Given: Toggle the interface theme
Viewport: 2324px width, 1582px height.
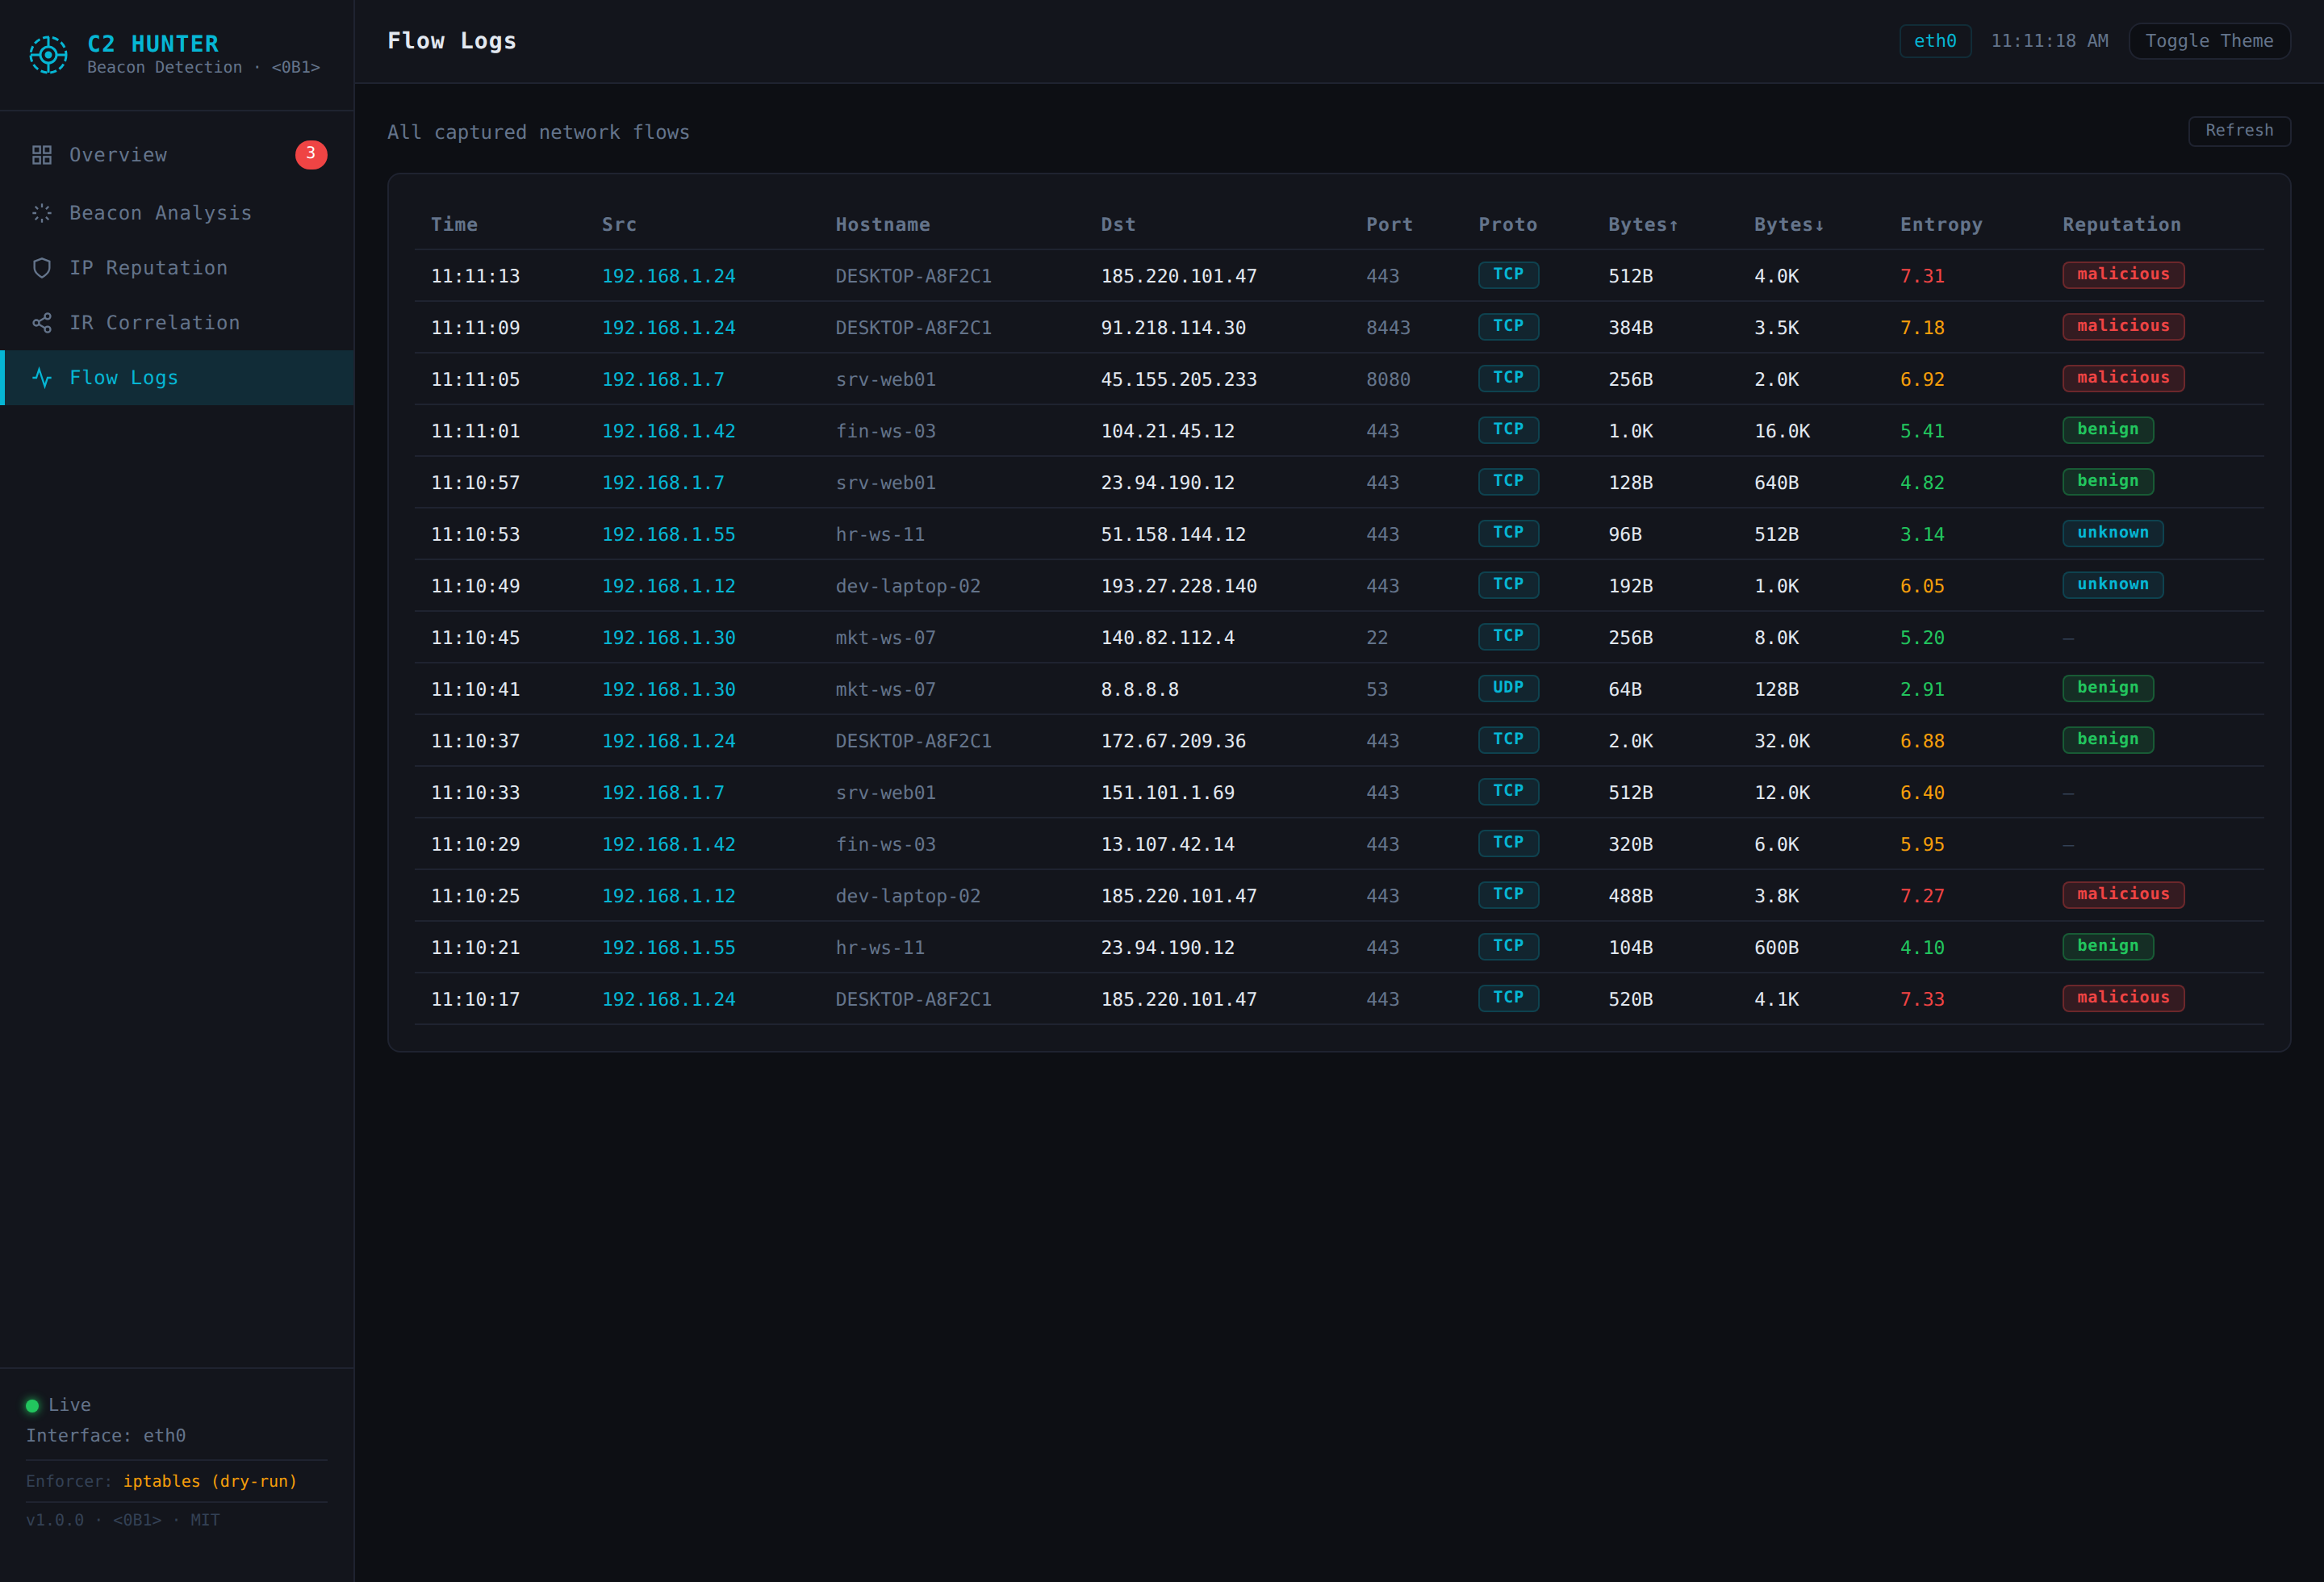Looking at the screenshot, I should (2209, 41).
